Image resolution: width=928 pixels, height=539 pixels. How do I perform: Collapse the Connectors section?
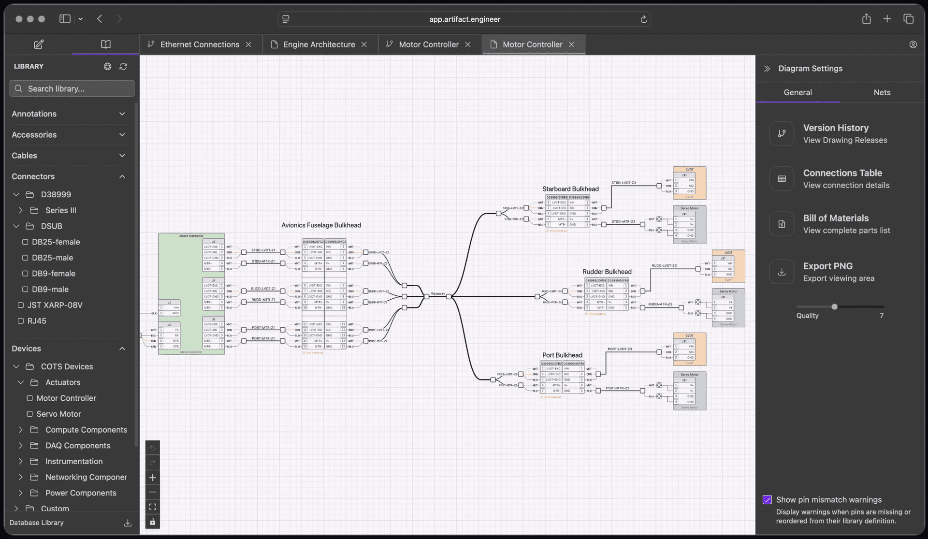122,176
